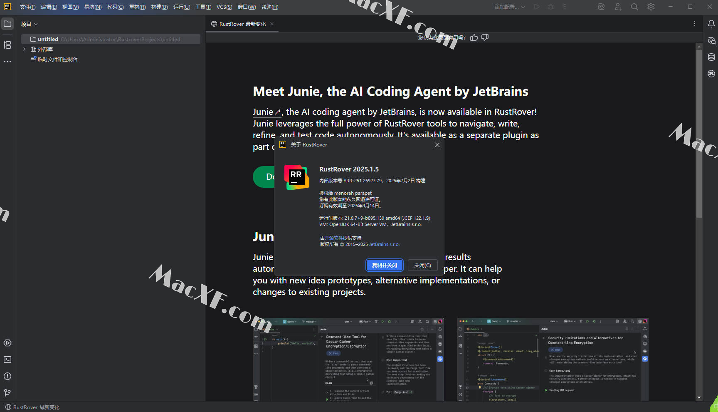The width and height of the screenshot is (718, 412).
Task: Follow the JetBrains s.r.o. copyright link
Action: pos(384,244)
